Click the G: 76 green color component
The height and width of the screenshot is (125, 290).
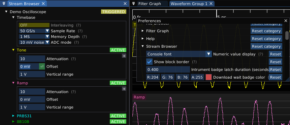[x=168, y=77]
